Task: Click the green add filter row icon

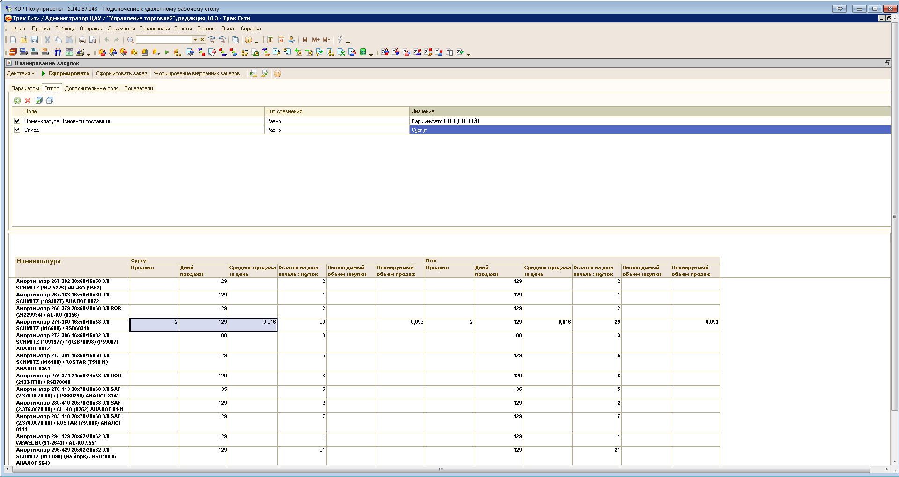Action: point(17,101)
